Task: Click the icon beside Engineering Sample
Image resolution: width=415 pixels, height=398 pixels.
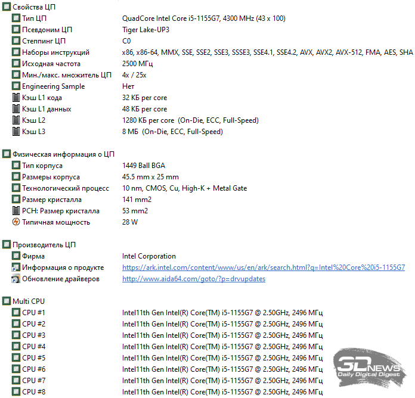Action: [16, 86]
